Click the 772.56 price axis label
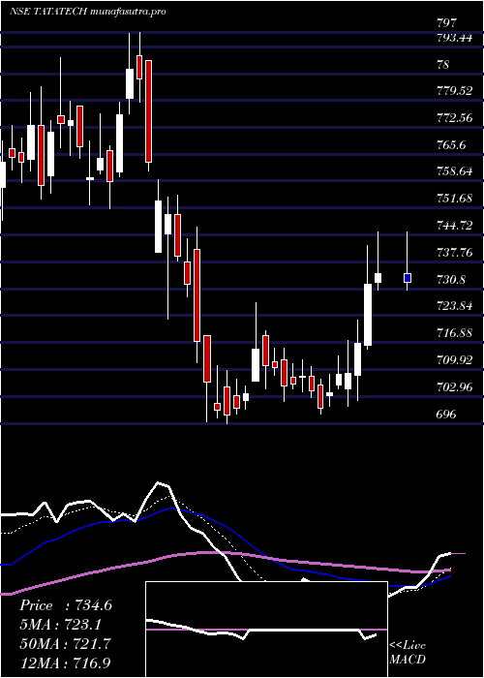 [x=454, y=118]
